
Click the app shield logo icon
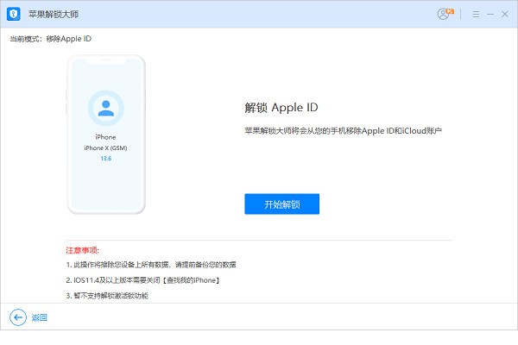(x=14, y=14)
